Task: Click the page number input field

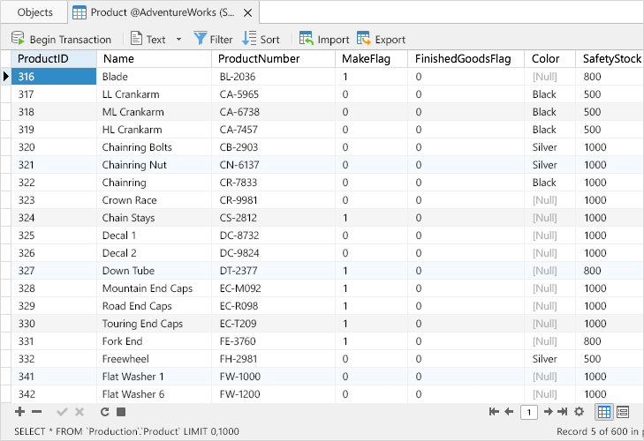Action: click(x=529, y=412)
